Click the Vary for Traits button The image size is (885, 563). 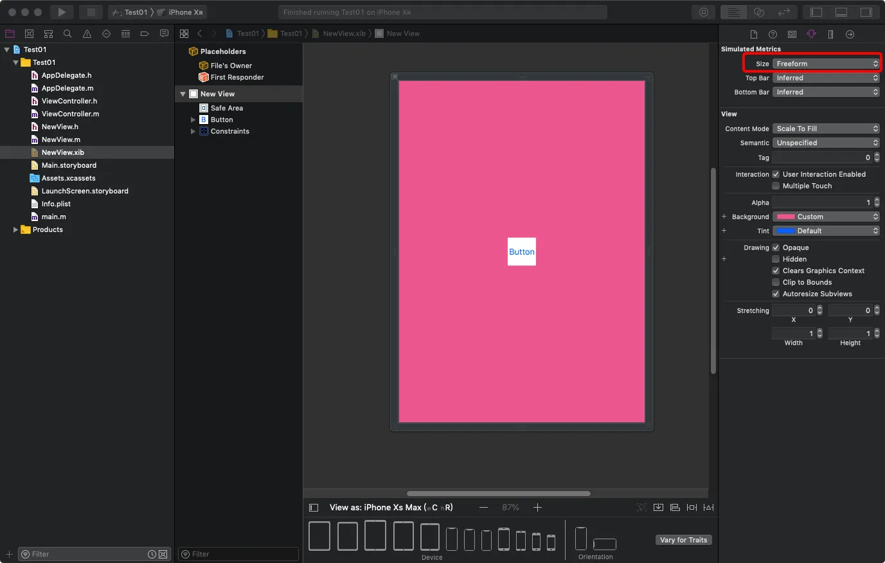pyautogui.click(x=683, y=540)
